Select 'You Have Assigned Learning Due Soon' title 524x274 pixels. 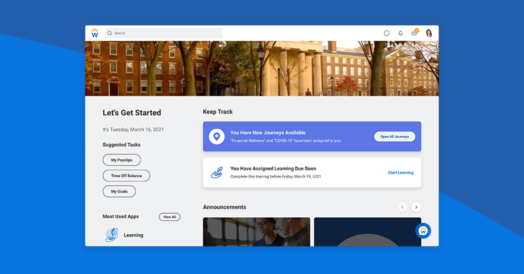273,168
